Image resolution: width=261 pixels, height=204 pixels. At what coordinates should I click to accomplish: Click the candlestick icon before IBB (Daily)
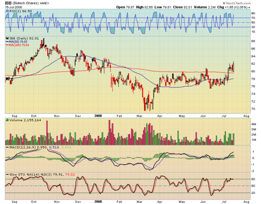click(x=7, y=38)
